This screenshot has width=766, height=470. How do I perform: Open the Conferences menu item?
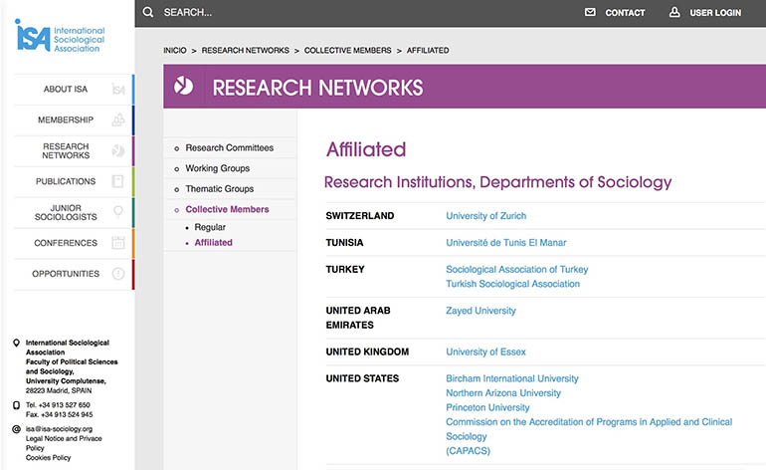pos(66,243)
